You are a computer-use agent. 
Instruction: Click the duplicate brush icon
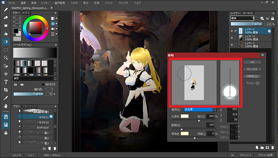pyautogui.click(x=50, y=148)
